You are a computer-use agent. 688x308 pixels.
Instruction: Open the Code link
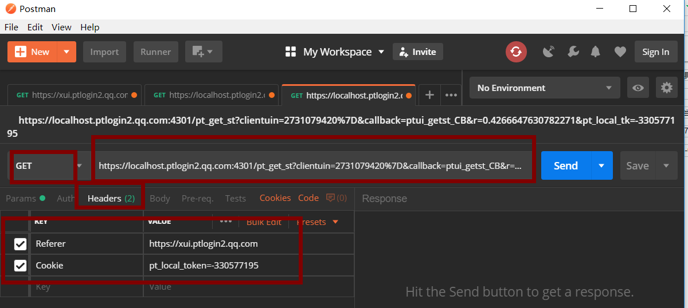coord(308,198)
